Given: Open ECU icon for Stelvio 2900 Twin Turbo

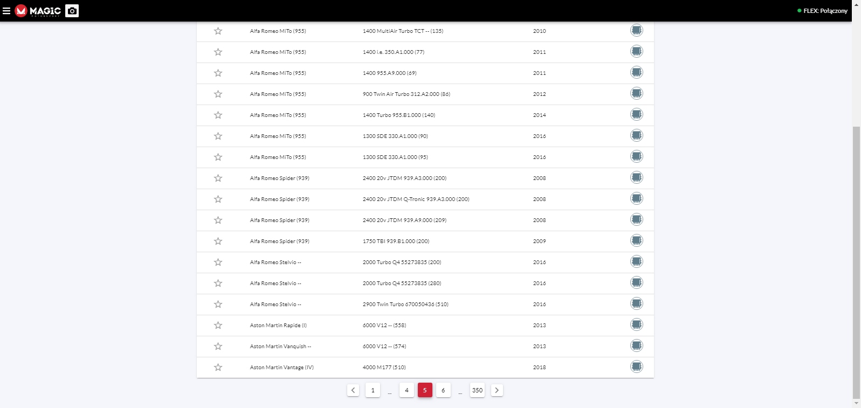Looking at the screenshot, I should [637, 303].
